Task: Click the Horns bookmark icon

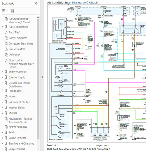Action: (x=6, y=97)
